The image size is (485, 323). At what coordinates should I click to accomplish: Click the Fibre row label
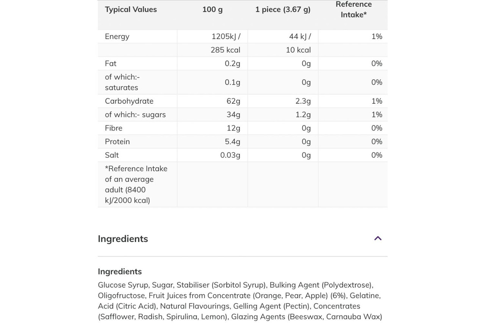pyautogui.click(x=114, y=128)
